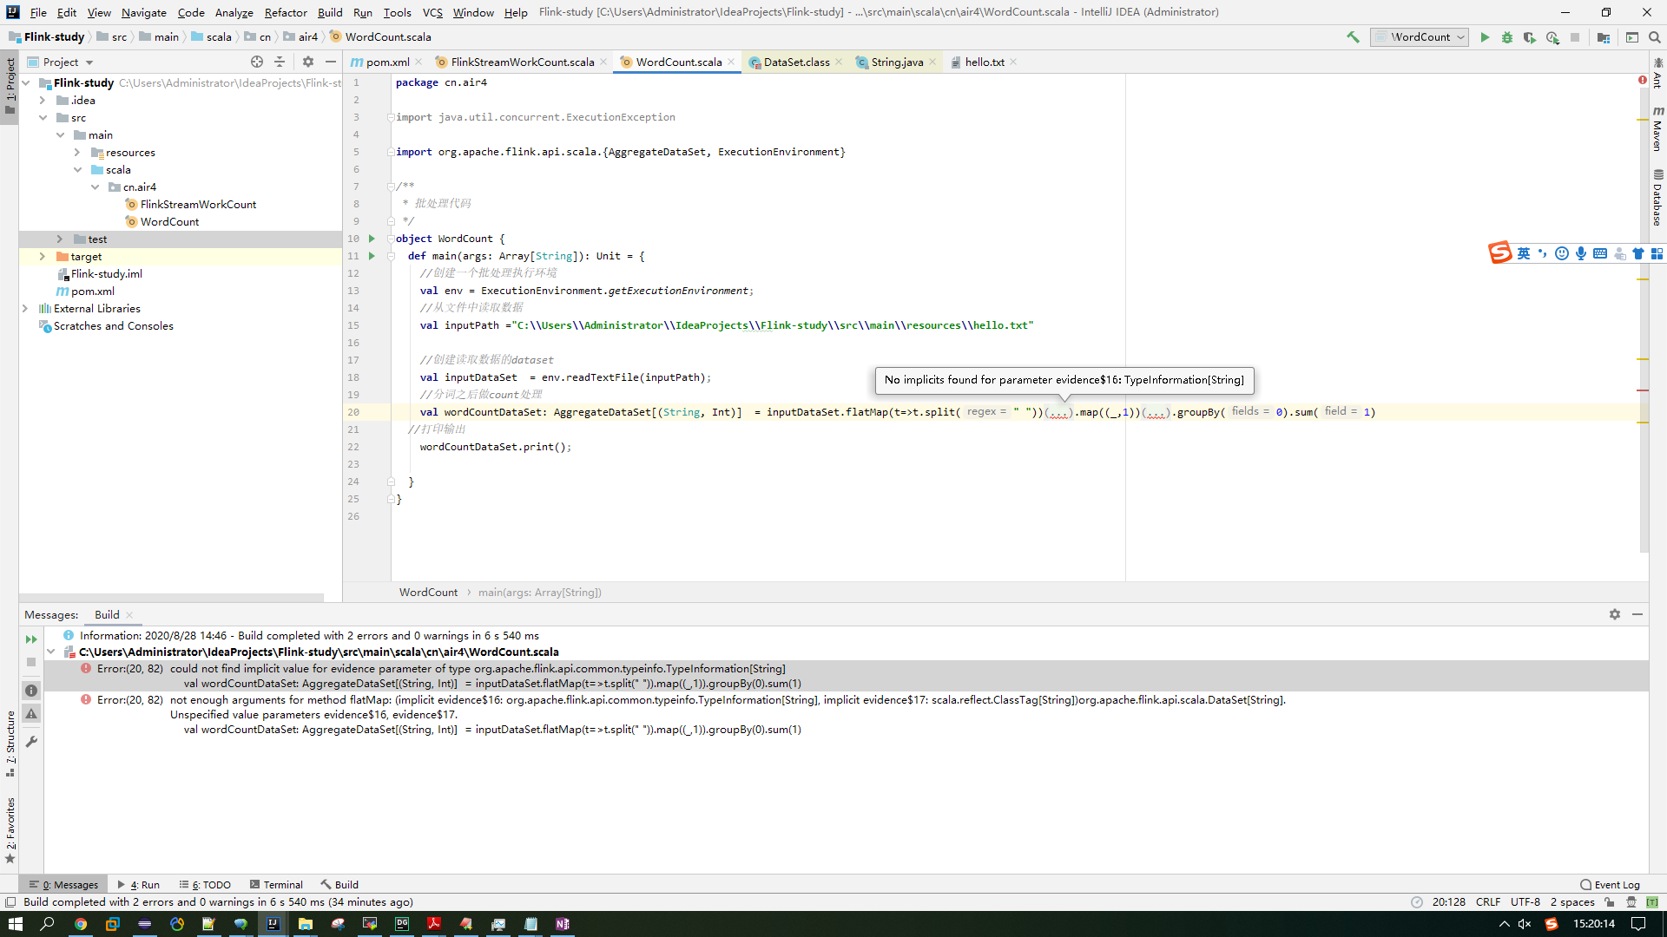Expand the External Libraries node

[x=25, y=309]
